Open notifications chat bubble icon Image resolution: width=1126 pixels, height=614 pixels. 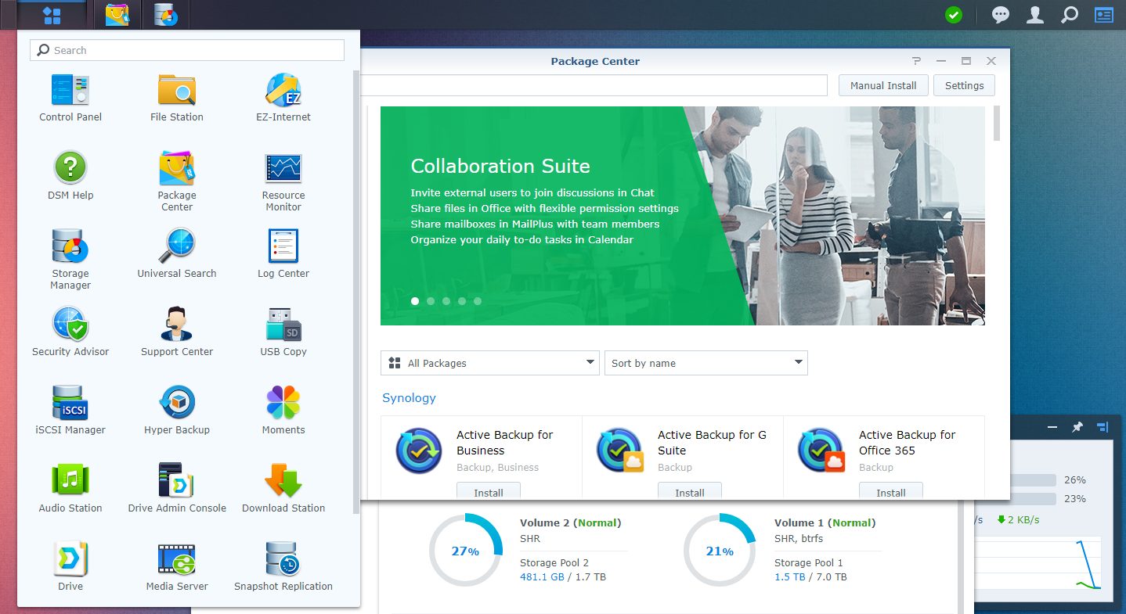tap(1000, 15)
